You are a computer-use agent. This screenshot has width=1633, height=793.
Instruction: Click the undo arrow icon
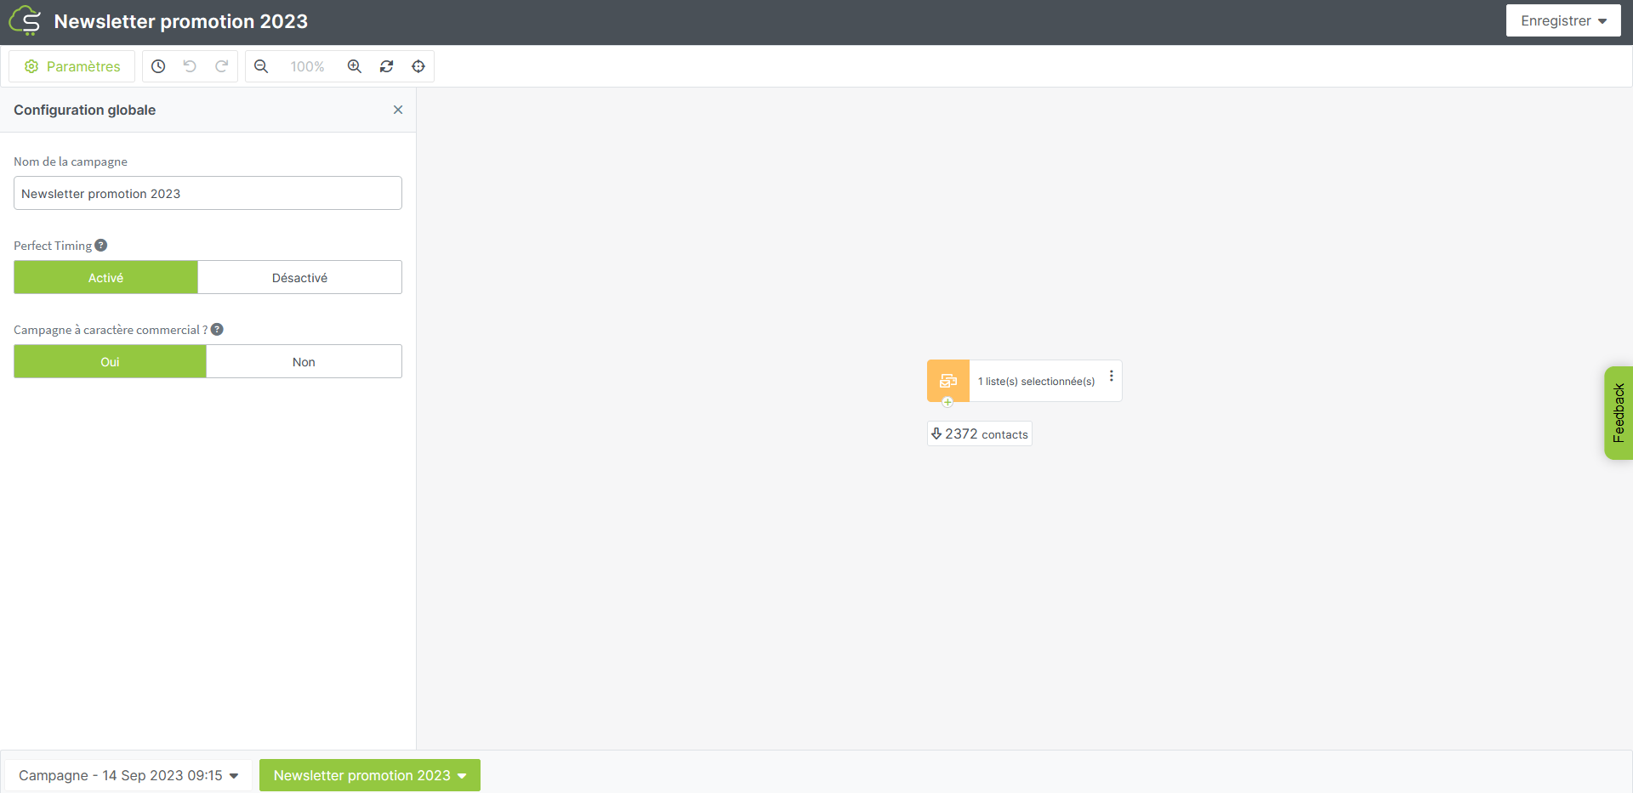pyautogui.click(x=190, y=66)
